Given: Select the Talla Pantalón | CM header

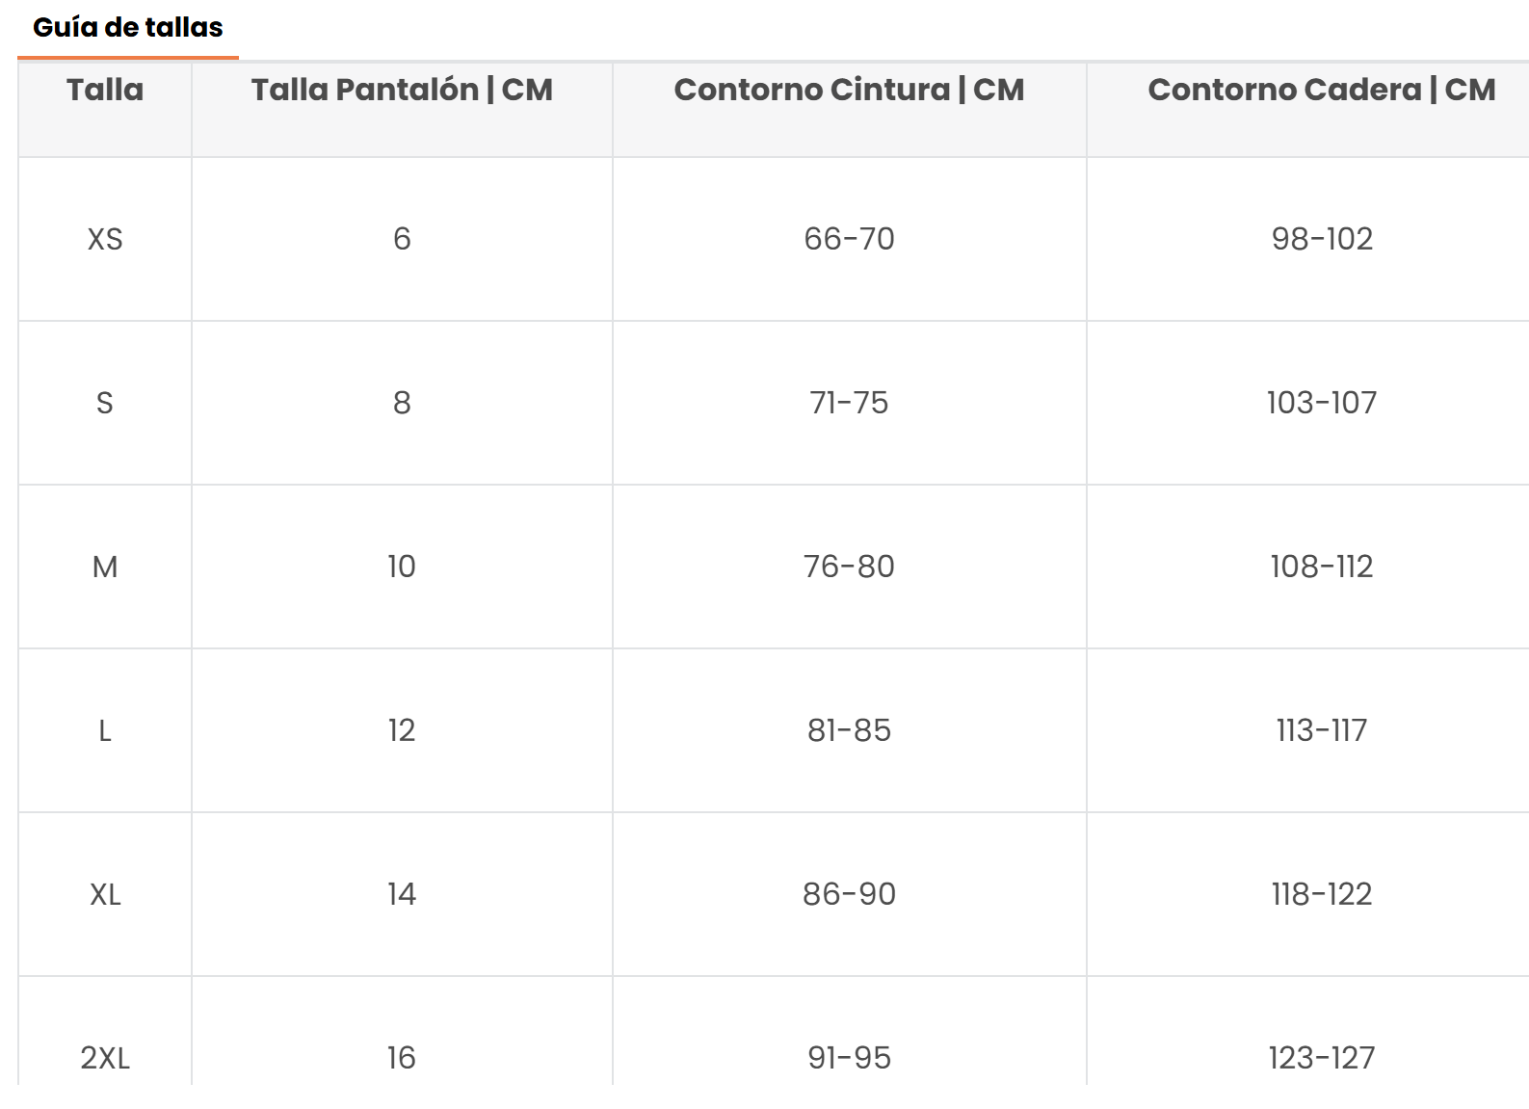Looking at the screenshot, I should 402,91.
